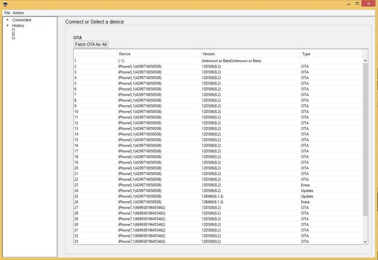The width and height of the screenshot is (378, 260).
Task: Click iPhone7,1 device cell in row 27
Action: (x=142, y=208)
